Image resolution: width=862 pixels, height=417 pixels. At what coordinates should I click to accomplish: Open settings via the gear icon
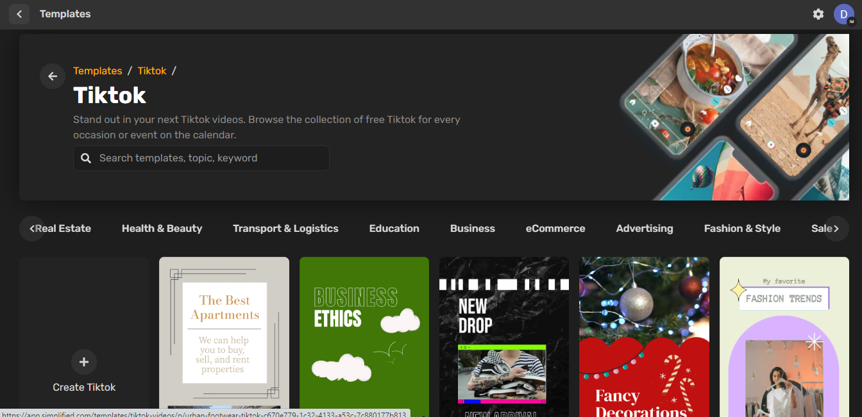[x=818, y=14]
